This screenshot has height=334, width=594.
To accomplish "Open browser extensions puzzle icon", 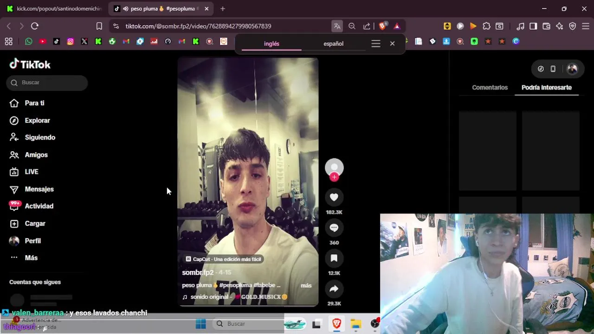I will [x=486, y=26].
